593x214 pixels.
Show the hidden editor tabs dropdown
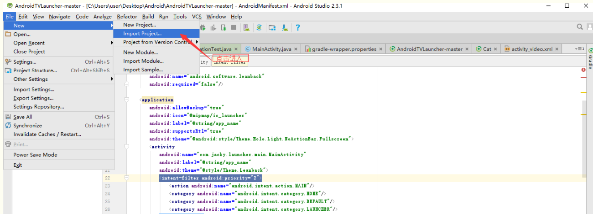579,49
